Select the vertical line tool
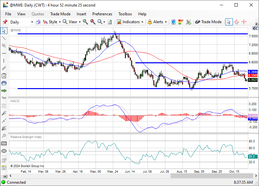The height and width of the screenshot is (186, 259). [x=4, y=61]
